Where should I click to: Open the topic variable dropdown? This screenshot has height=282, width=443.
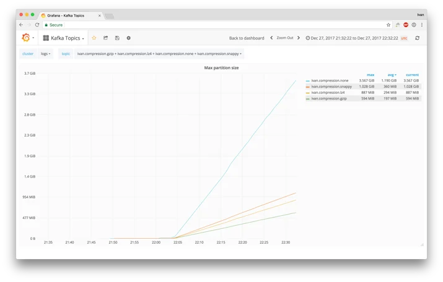pyautogui.click(x=159, y=54)
